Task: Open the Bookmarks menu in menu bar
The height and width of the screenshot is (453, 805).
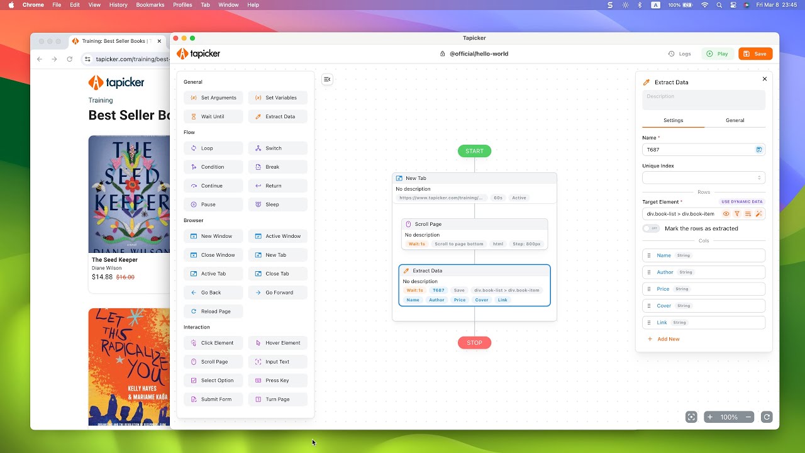Action: pyautogui.click(x=150, y=5)
